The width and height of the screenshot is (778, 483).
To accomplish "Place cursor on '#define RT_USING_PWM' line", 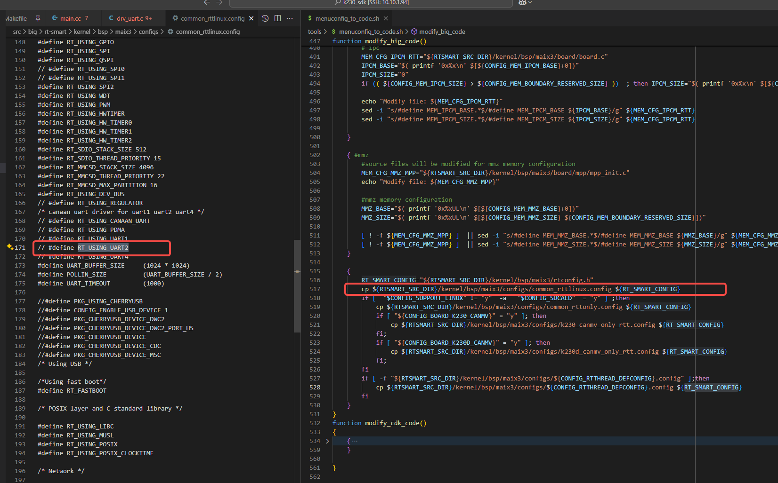I will (74, 104).
